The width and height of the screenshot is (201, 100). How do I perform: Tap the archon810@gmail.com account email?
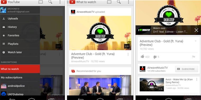[x=18, y=12]
